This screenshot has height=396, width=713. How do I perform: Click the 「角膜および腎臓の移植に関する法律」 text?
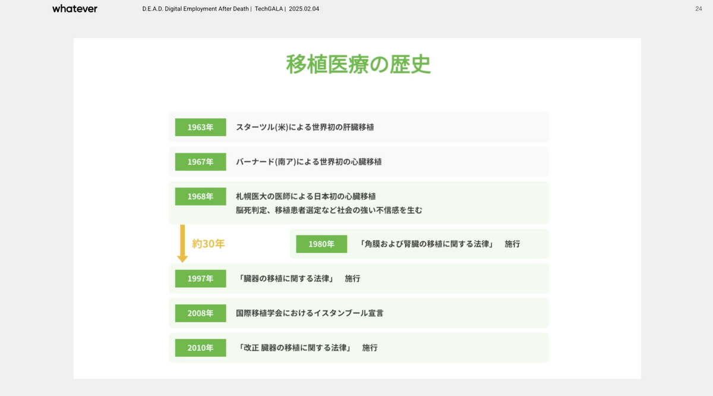tap(426, 244)
